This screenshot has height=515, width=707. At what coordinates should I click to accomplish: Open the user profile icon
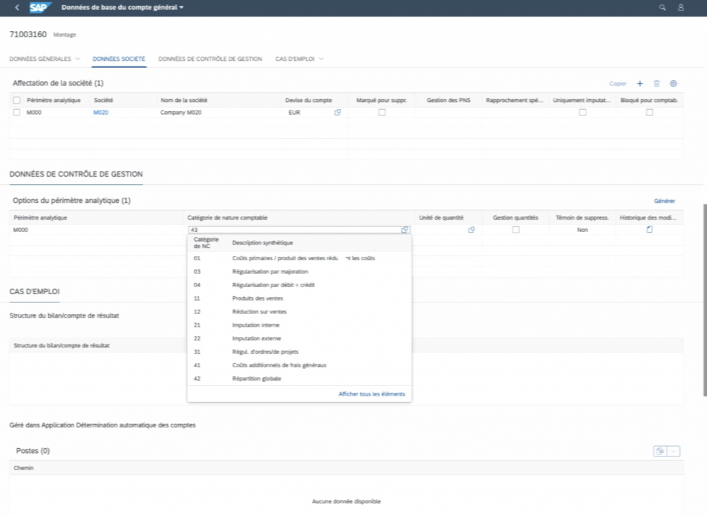pyautogui.click(x=681, y=8)
